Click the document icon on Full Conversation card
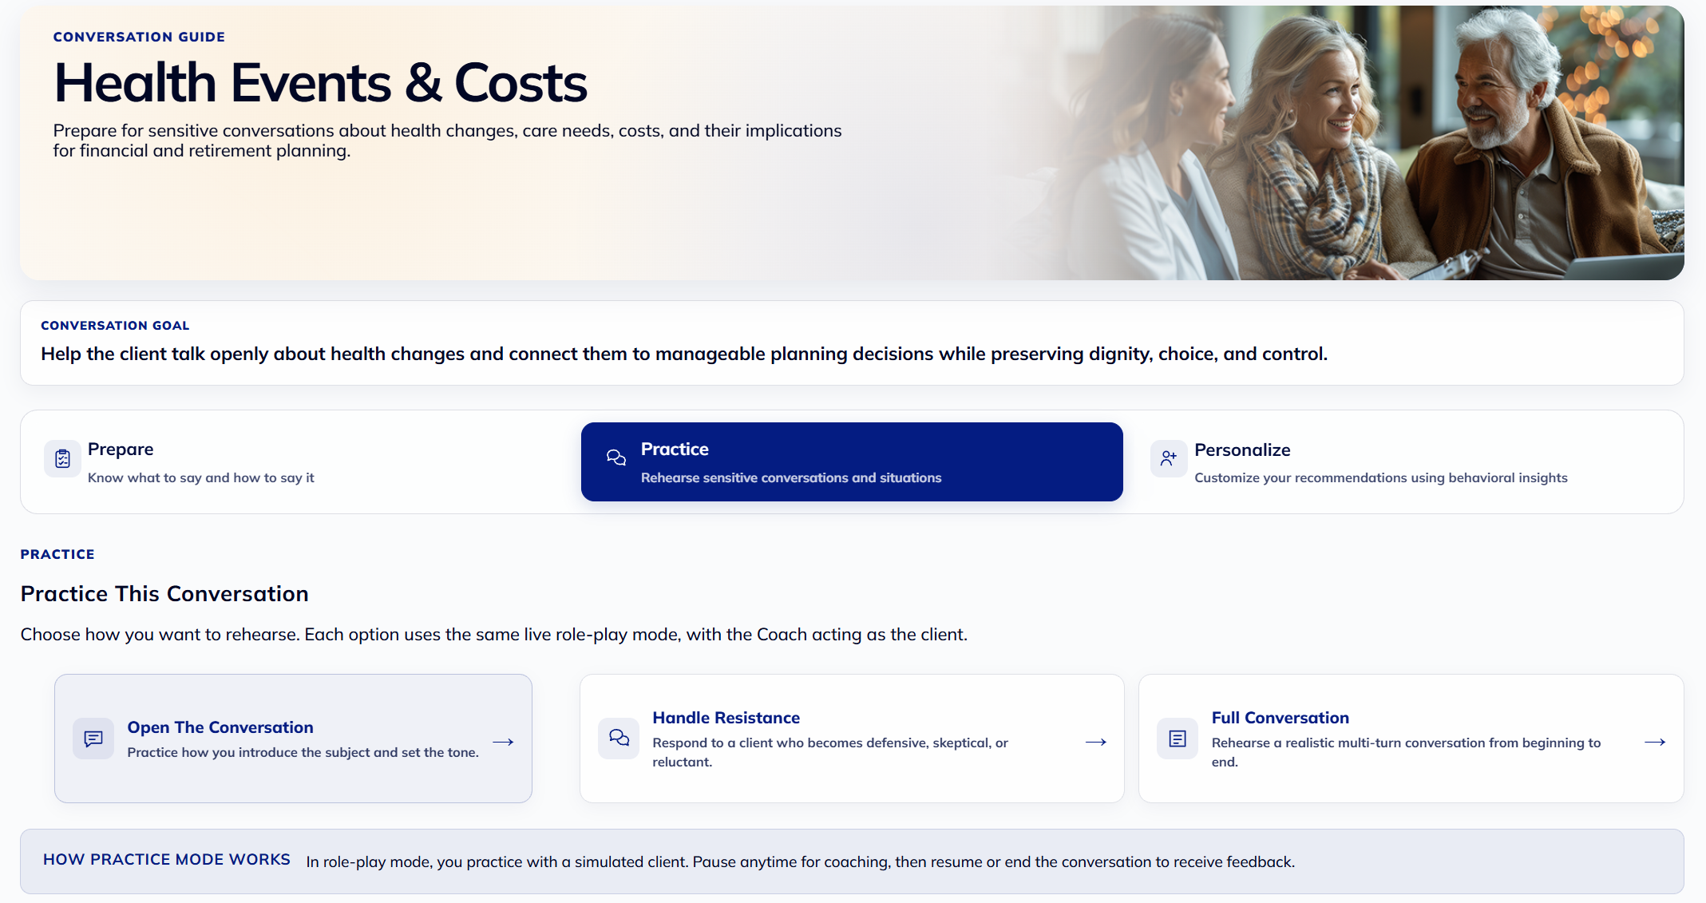 [1178, 739]
